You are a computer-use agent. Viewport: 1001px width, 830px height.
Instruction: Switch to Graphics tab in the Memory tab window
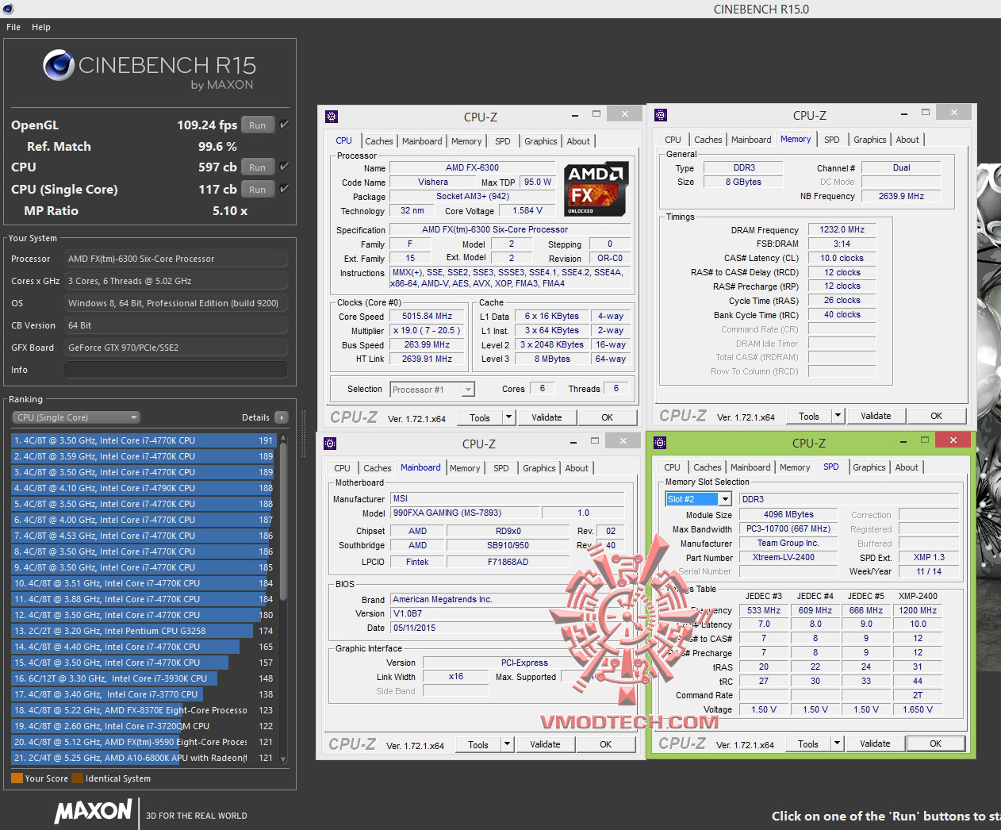(x=870, y=140)
